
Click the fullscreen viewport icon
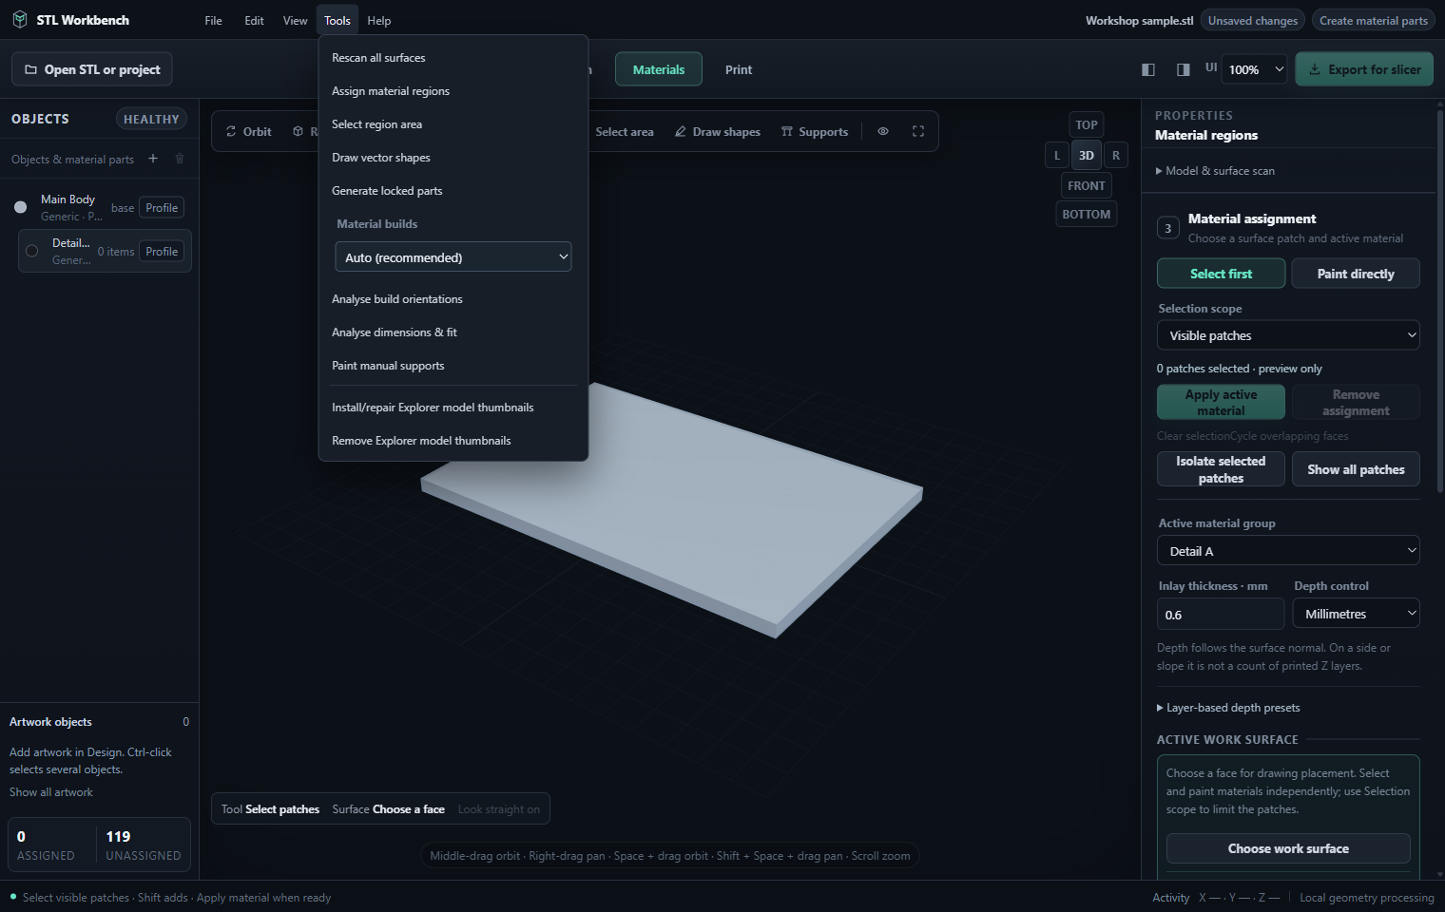point(918,131)
